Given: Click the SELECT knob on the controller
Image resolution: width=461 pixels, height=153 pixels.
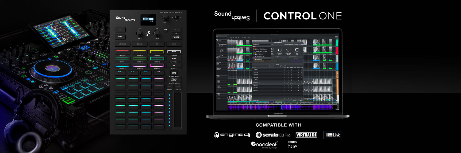Looking at the screenshot, I should coord(165,18).
